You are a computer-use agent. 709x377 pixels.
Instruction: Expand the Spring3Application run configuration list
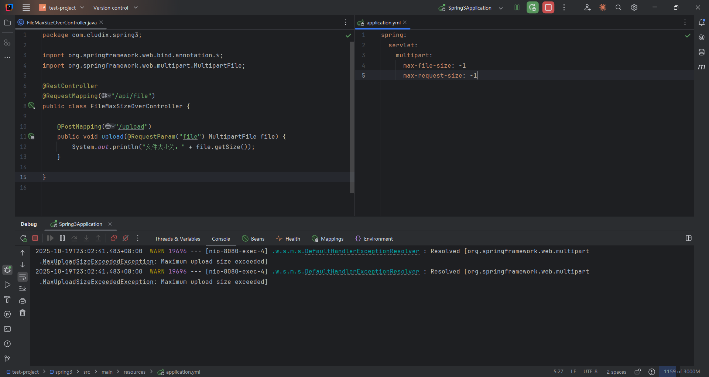coord(501,8)
